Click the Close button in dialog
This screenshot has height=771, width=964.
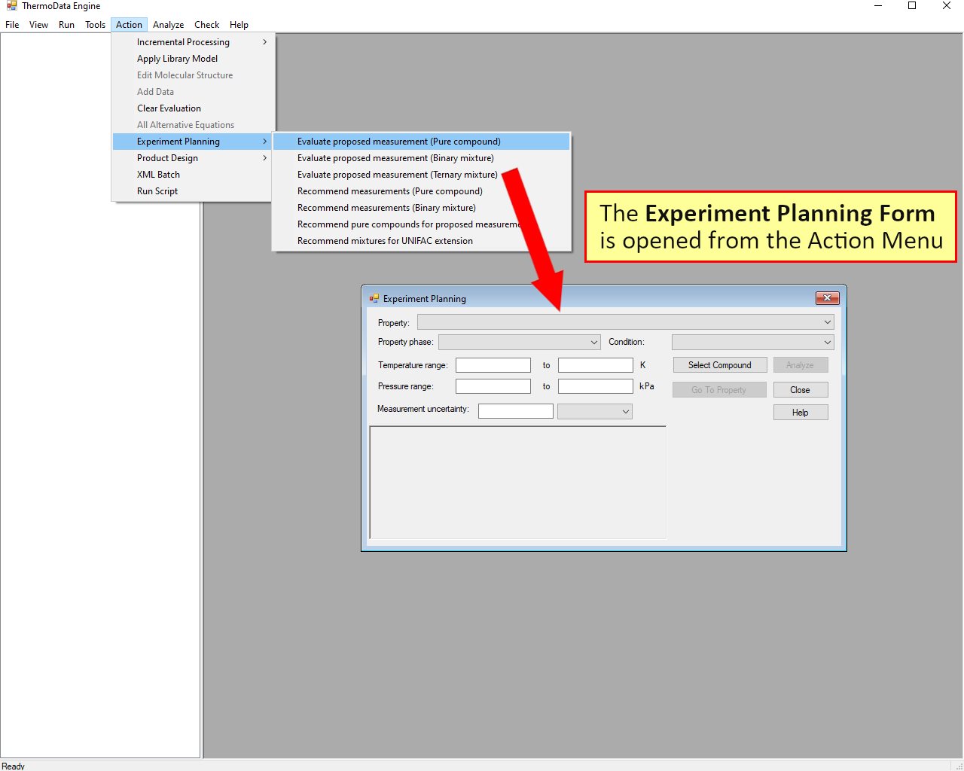(800, 390)
